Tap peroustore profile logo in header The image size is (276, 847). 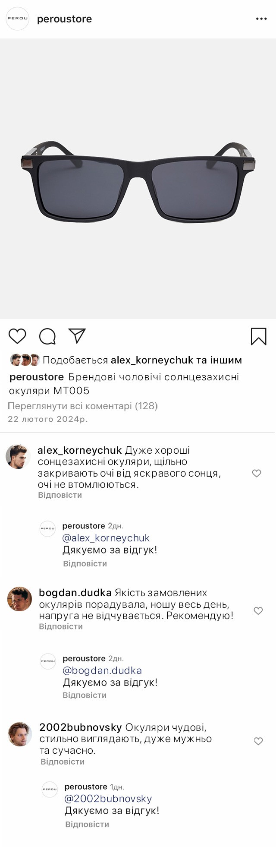(17, 19)
